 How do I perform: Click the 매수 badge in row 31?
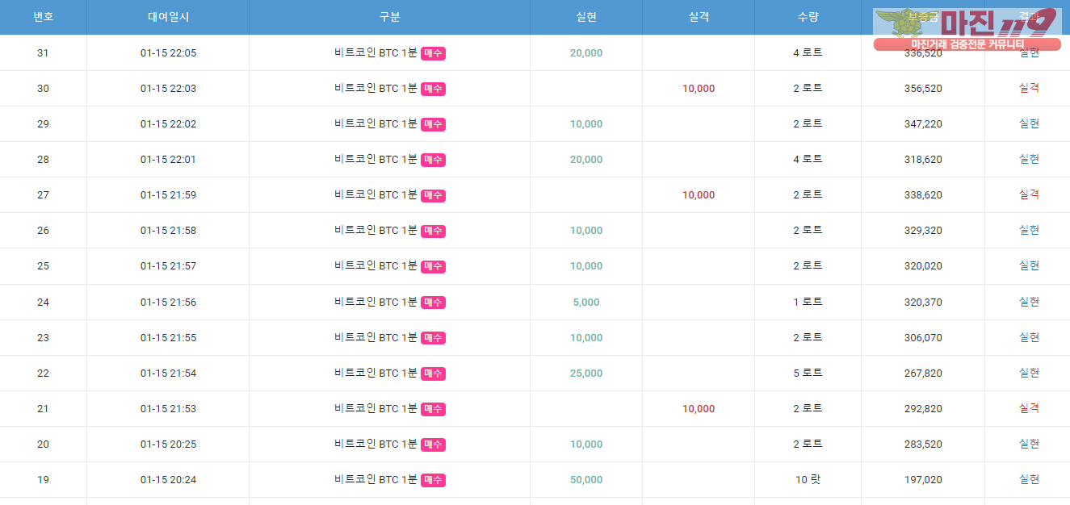click(433, 53)
